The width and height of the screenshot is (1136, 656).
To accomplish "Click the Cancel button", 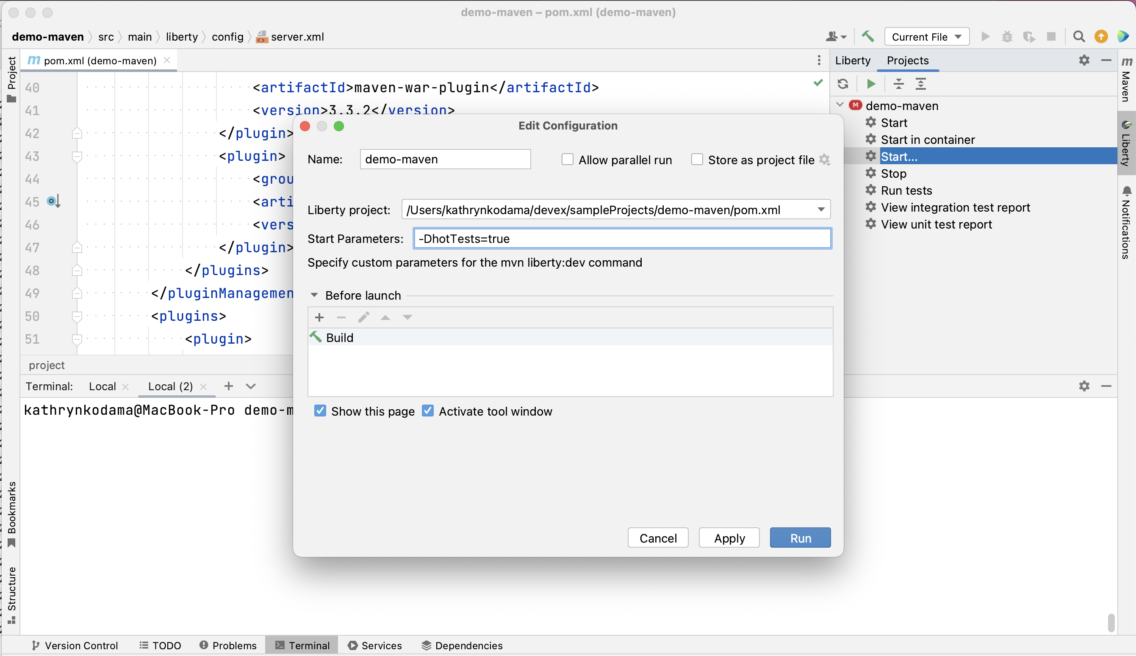I will pos(657,538).
